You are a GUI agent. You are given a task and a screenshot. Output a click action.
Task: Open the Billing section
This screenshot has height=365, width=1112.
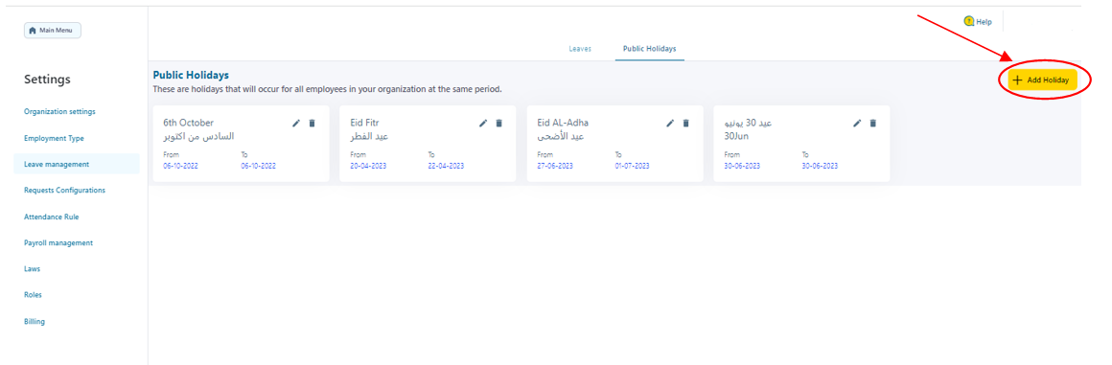pos(35,321)
